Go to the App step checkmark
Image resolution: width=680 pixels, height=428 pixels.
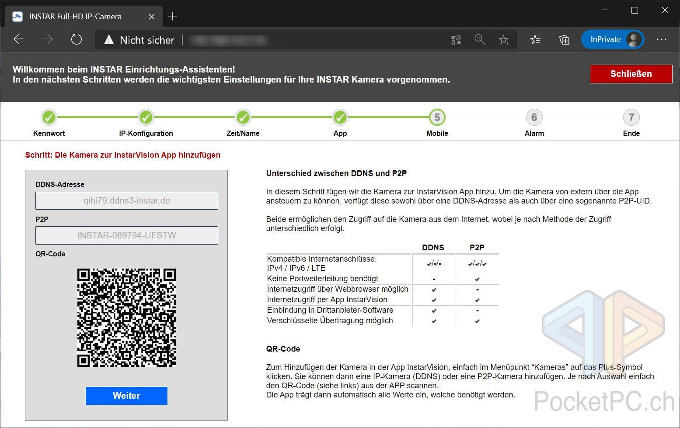[340, 117]
